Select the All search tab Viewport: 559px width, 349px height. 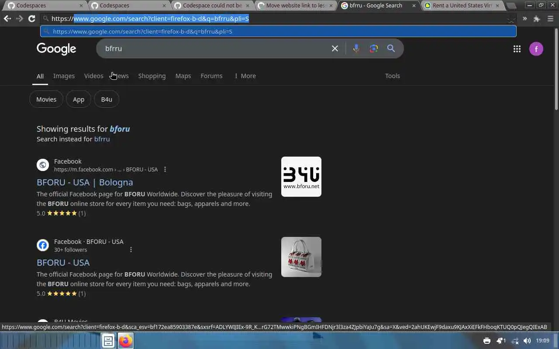point(40,76)
